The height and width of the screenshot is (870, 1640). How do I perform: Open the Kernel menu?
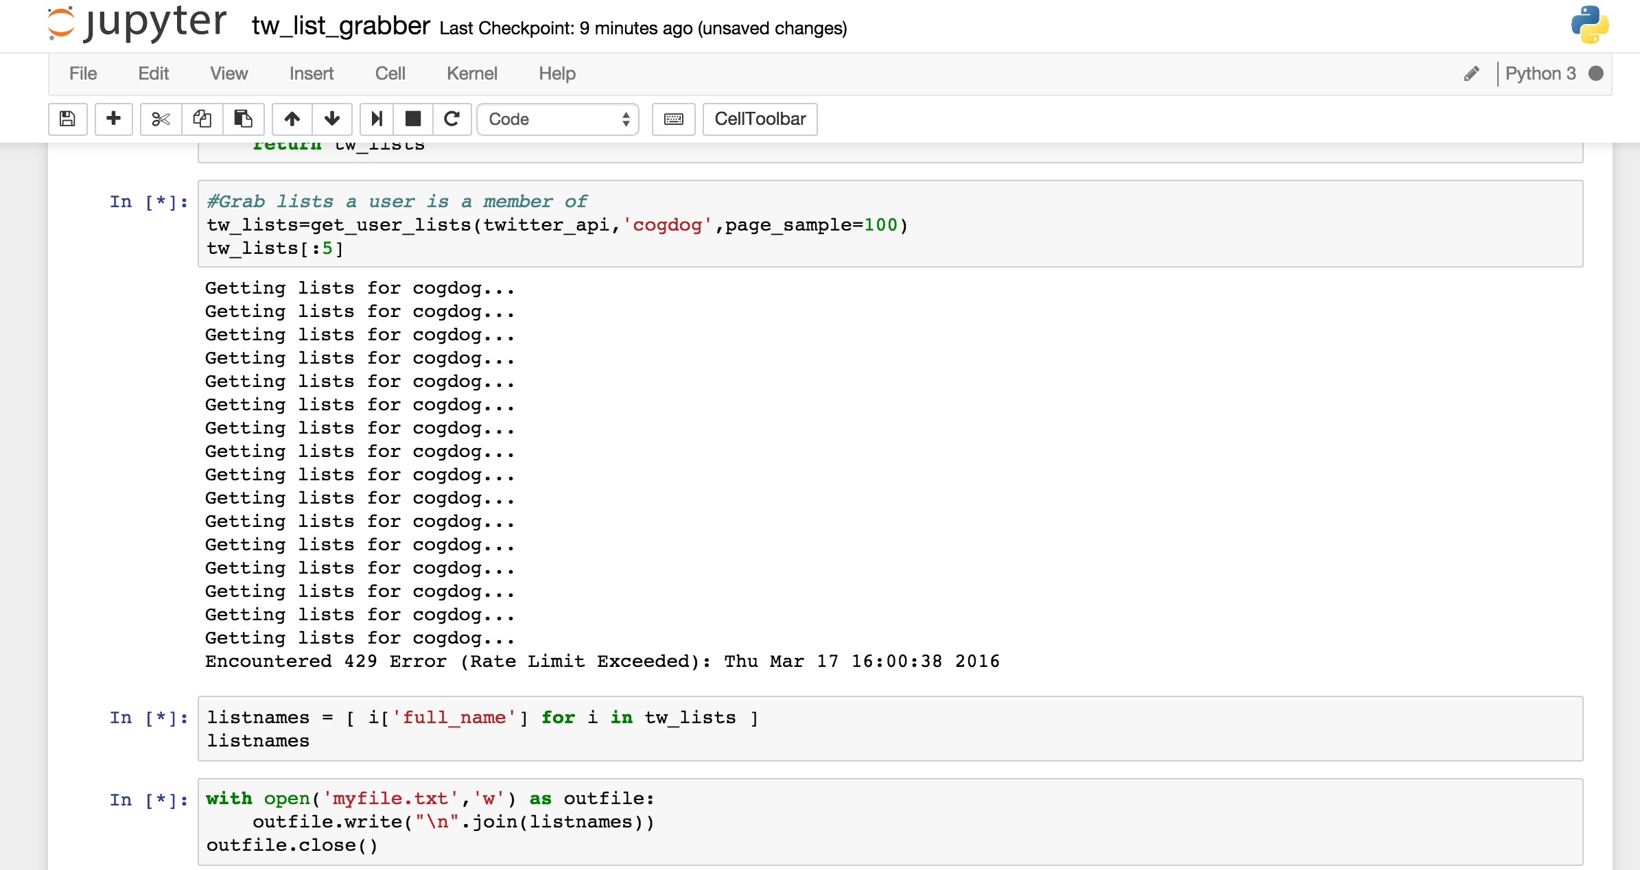[x=471, y=73]
